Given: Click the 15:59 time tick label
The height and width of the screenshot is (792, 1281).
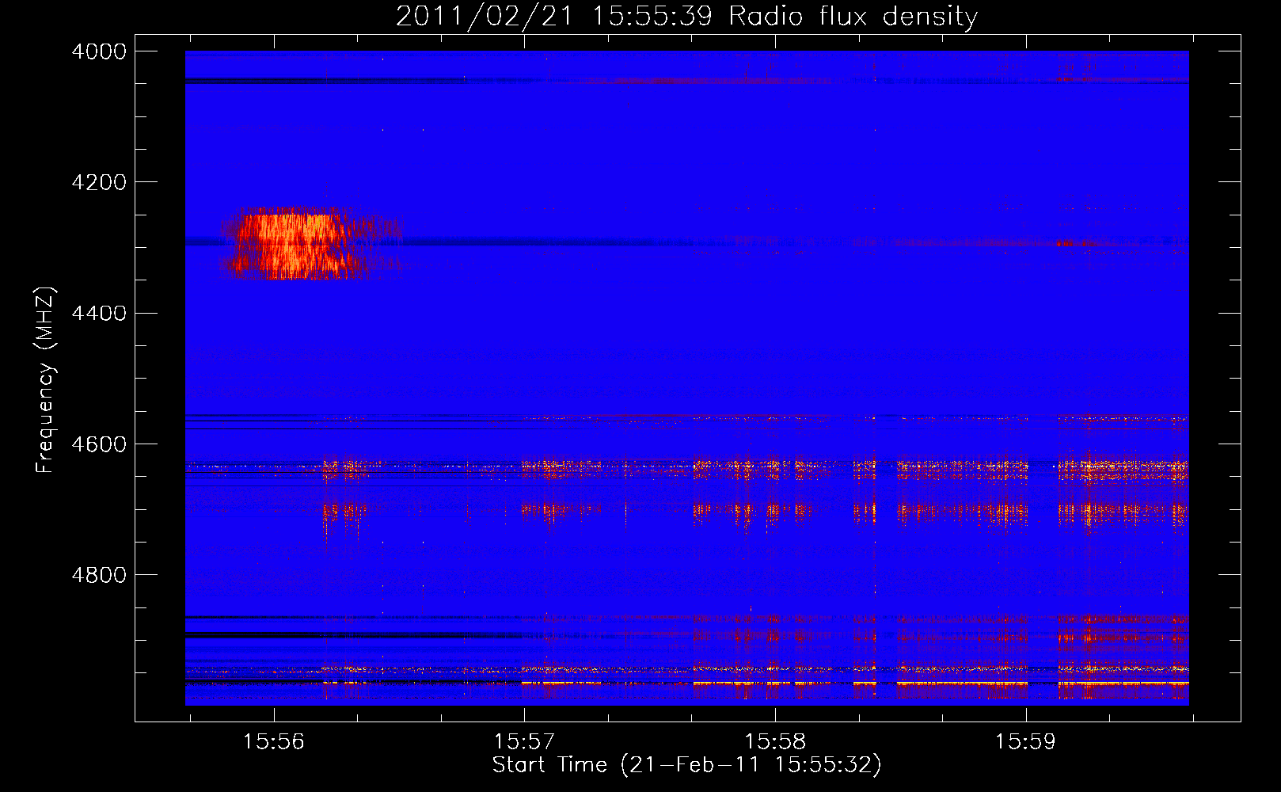Looking at the screenshot, I should tap(1025, 742).
